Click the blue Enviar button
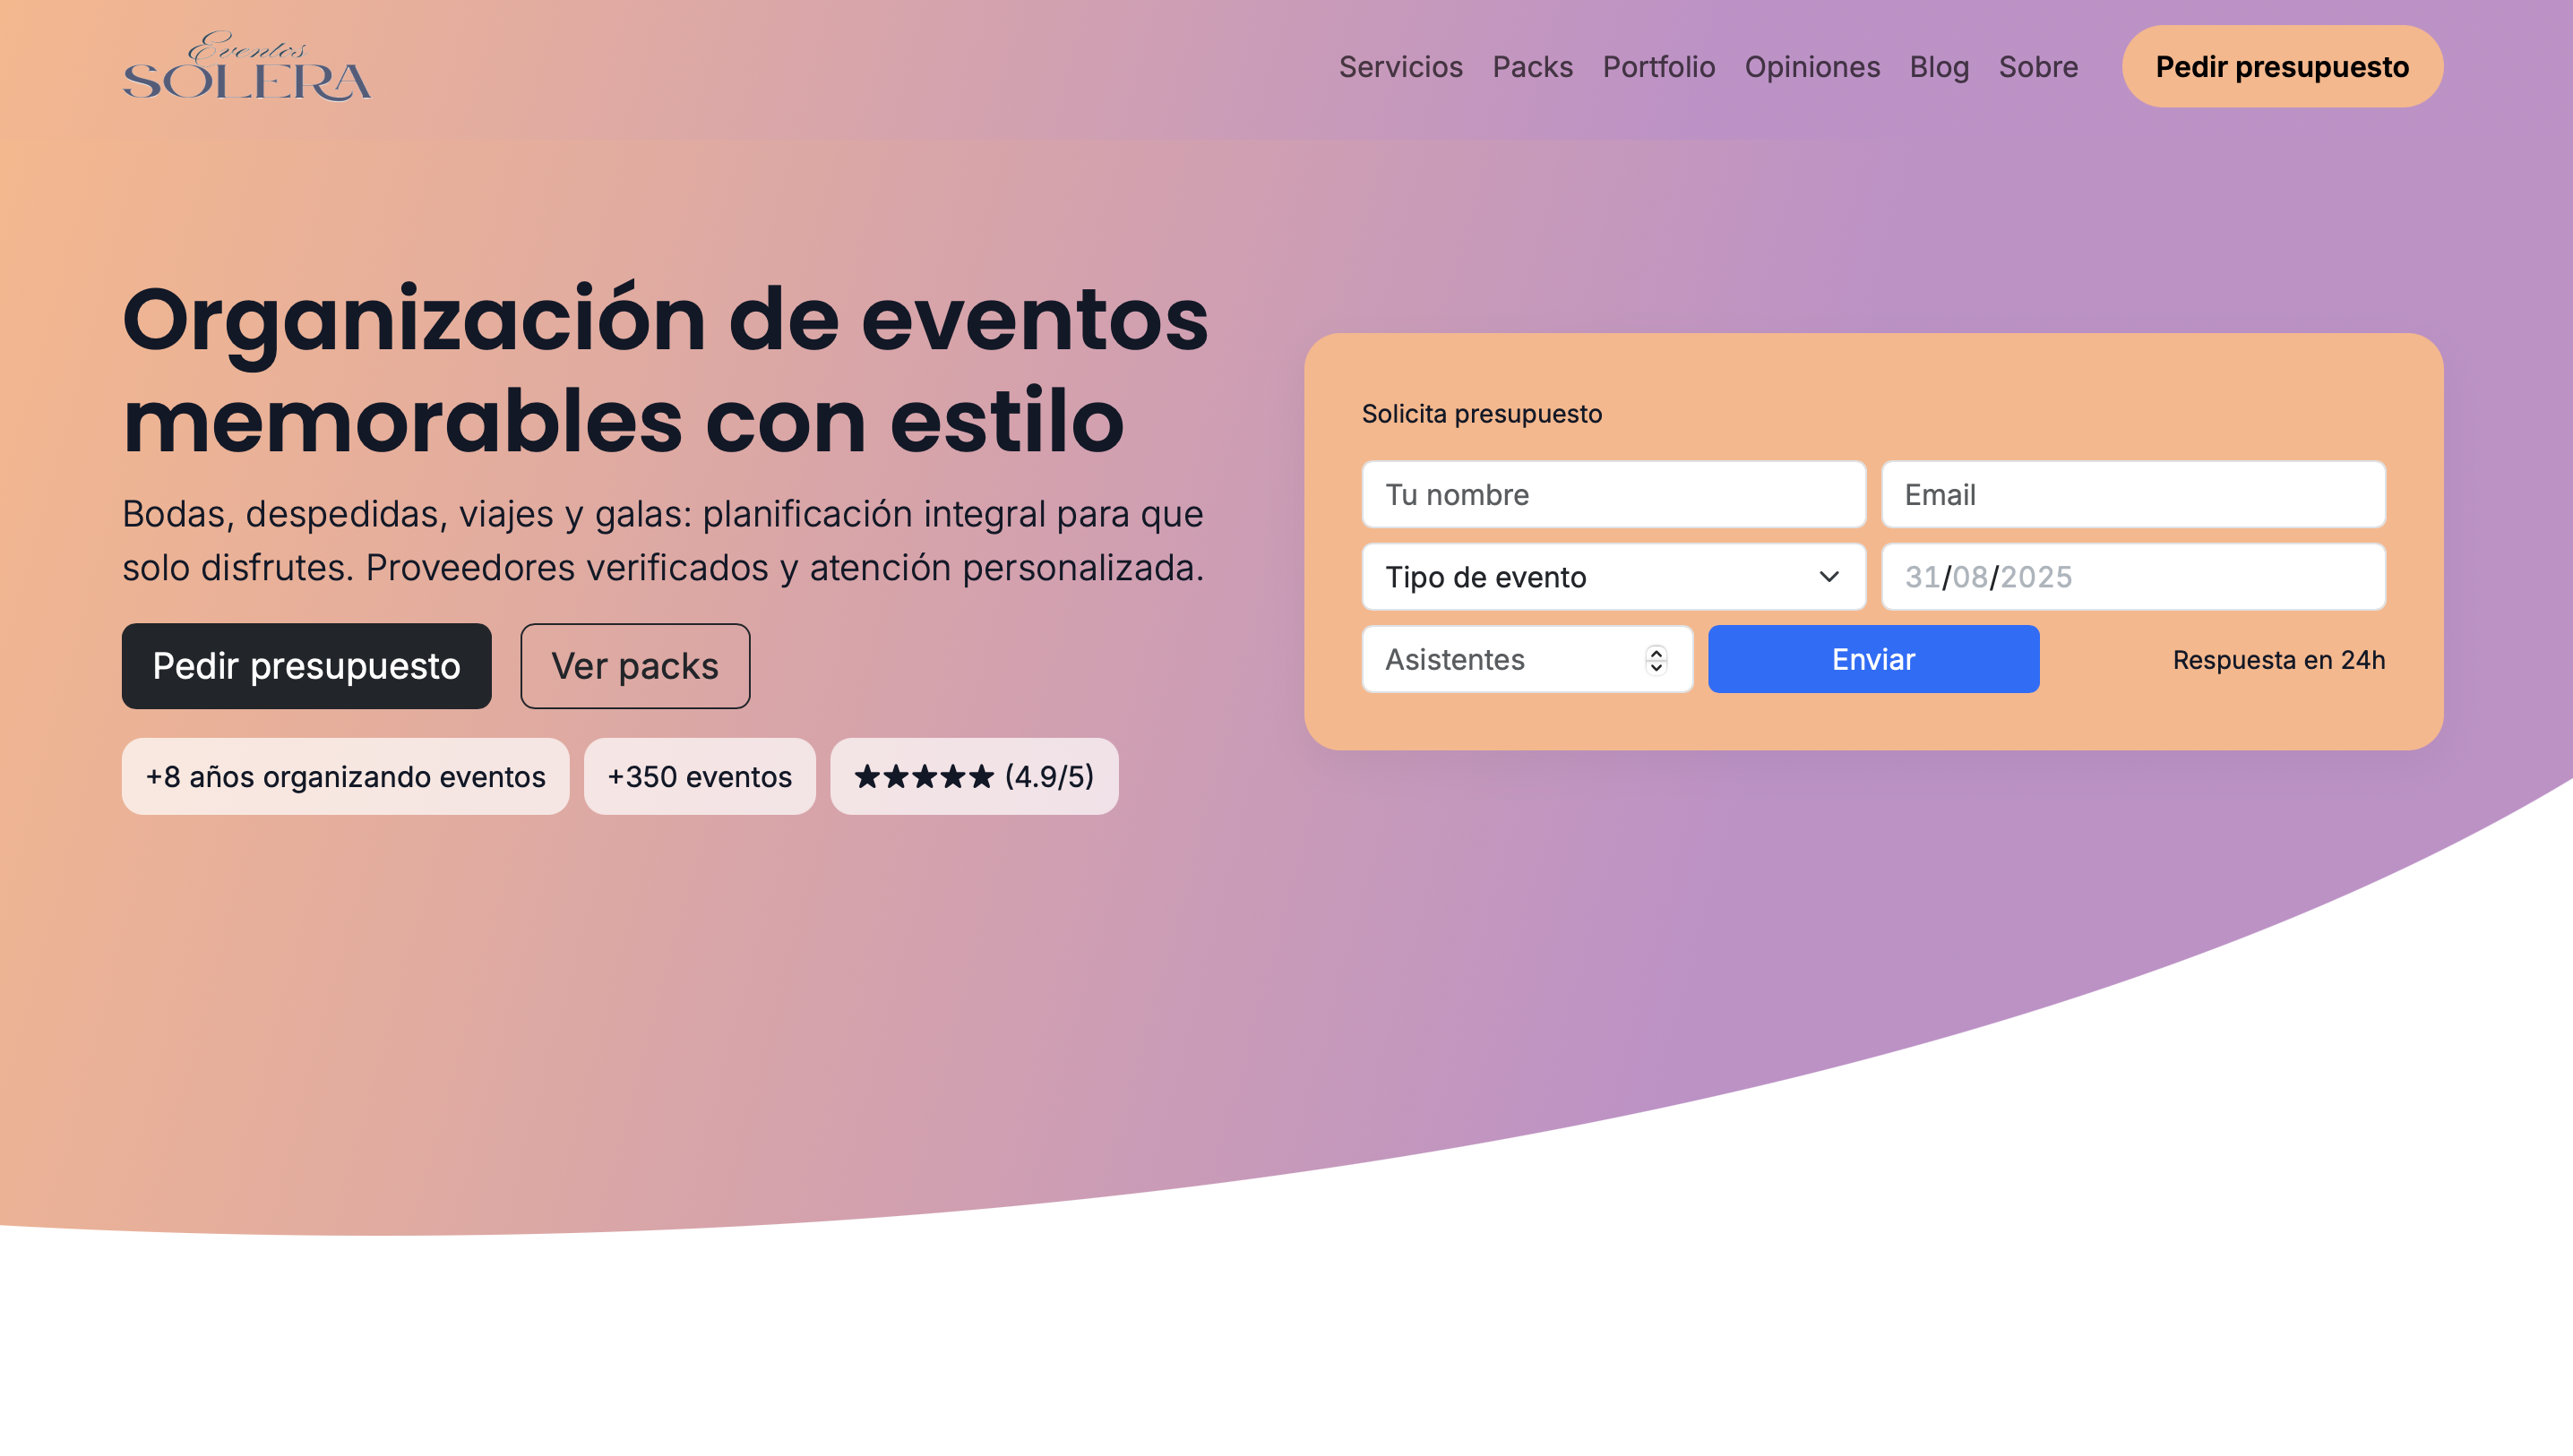This screenshot has width=2573, height=1456. 1872,659
